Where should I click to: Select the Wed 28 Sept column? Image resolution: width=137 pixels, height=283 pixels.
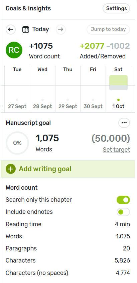point(42,89)
